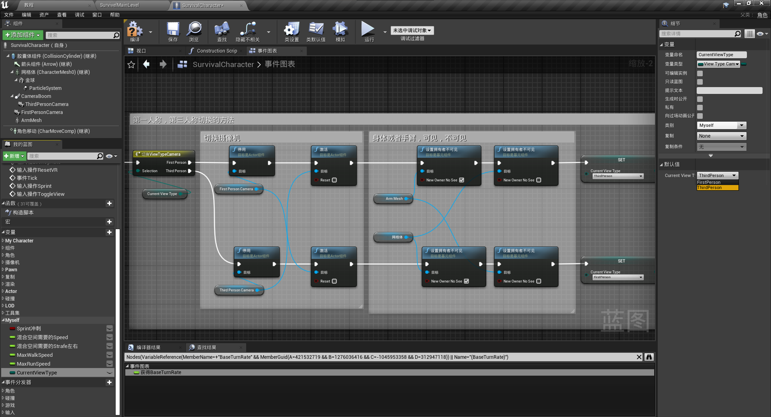
Task: Switch to the SurvivelMainLevel tab
Action: 119,5
